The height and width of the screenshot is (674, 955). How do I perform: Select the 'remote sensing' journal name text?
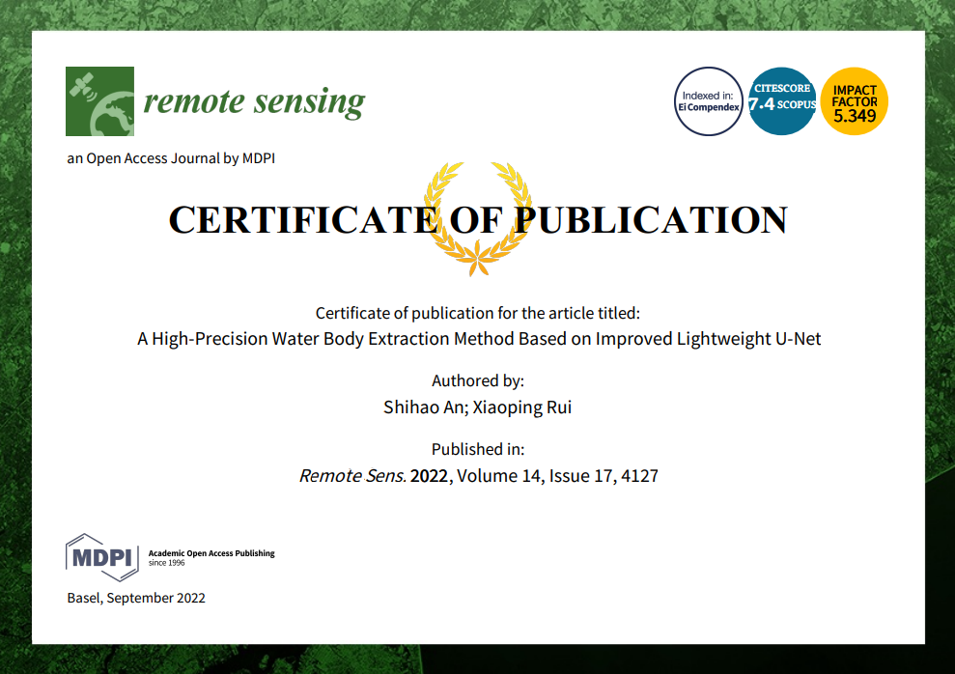(254, 101)
